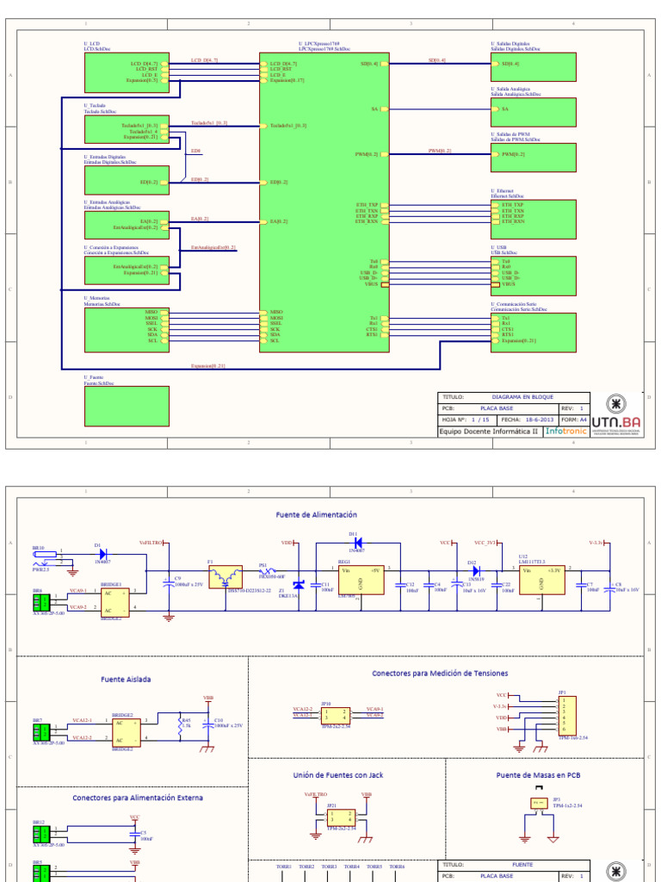The image size is (661, 882).
Task: Click the 'Fuente de Alimentación' section title
Action: tap(317, 515)
